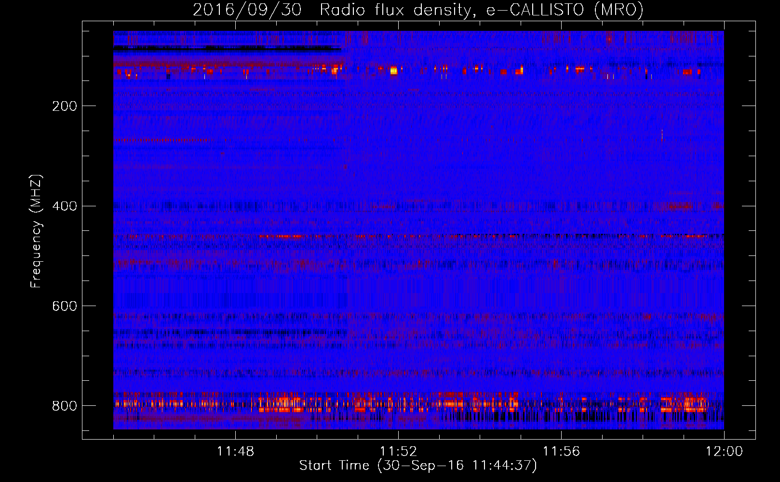Image resolution: width=780 pixels, height=482 pixels.
Task: Click the "600" frequency tick label
Action: point(65,306)
